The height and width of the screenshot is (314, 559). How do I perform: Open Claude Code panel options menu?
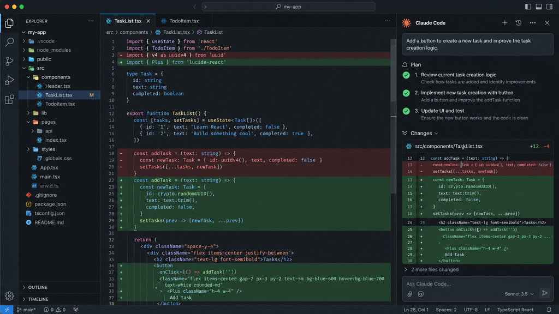(533, 23)
